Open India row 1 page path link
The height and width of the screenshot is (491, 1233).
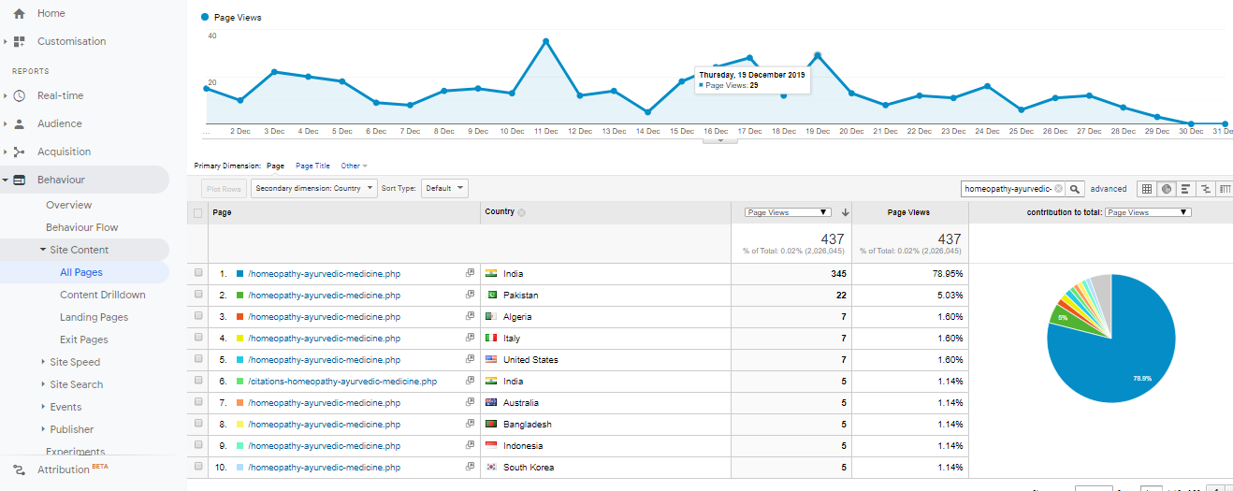(x=324, y=274)
